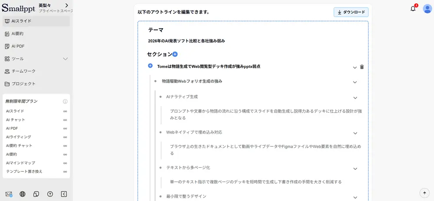The height and width of the screenshot is (201, 434).
Task: Click the Smallppt logo
Action: (18, 8)
